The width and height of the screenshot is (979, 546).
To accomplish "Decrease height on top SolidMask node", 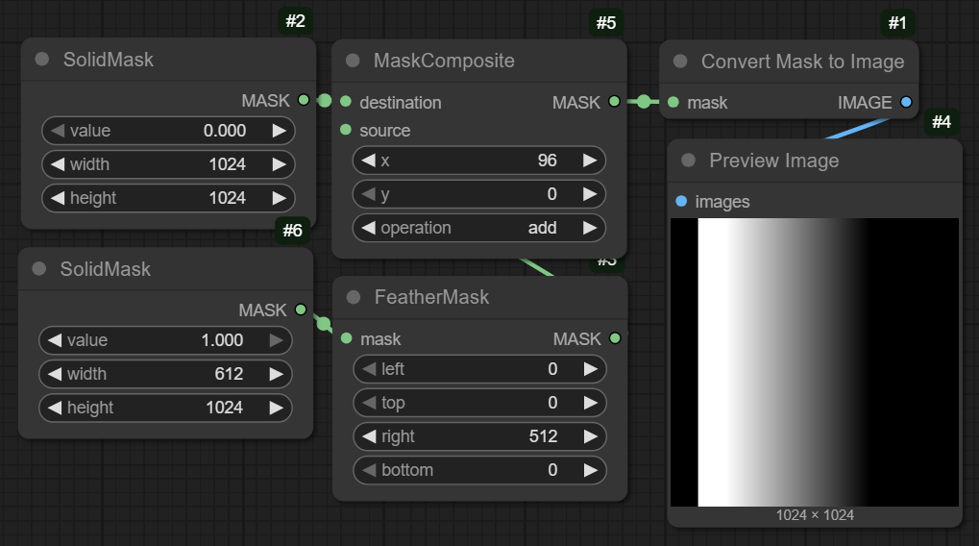I will point(58,198).
